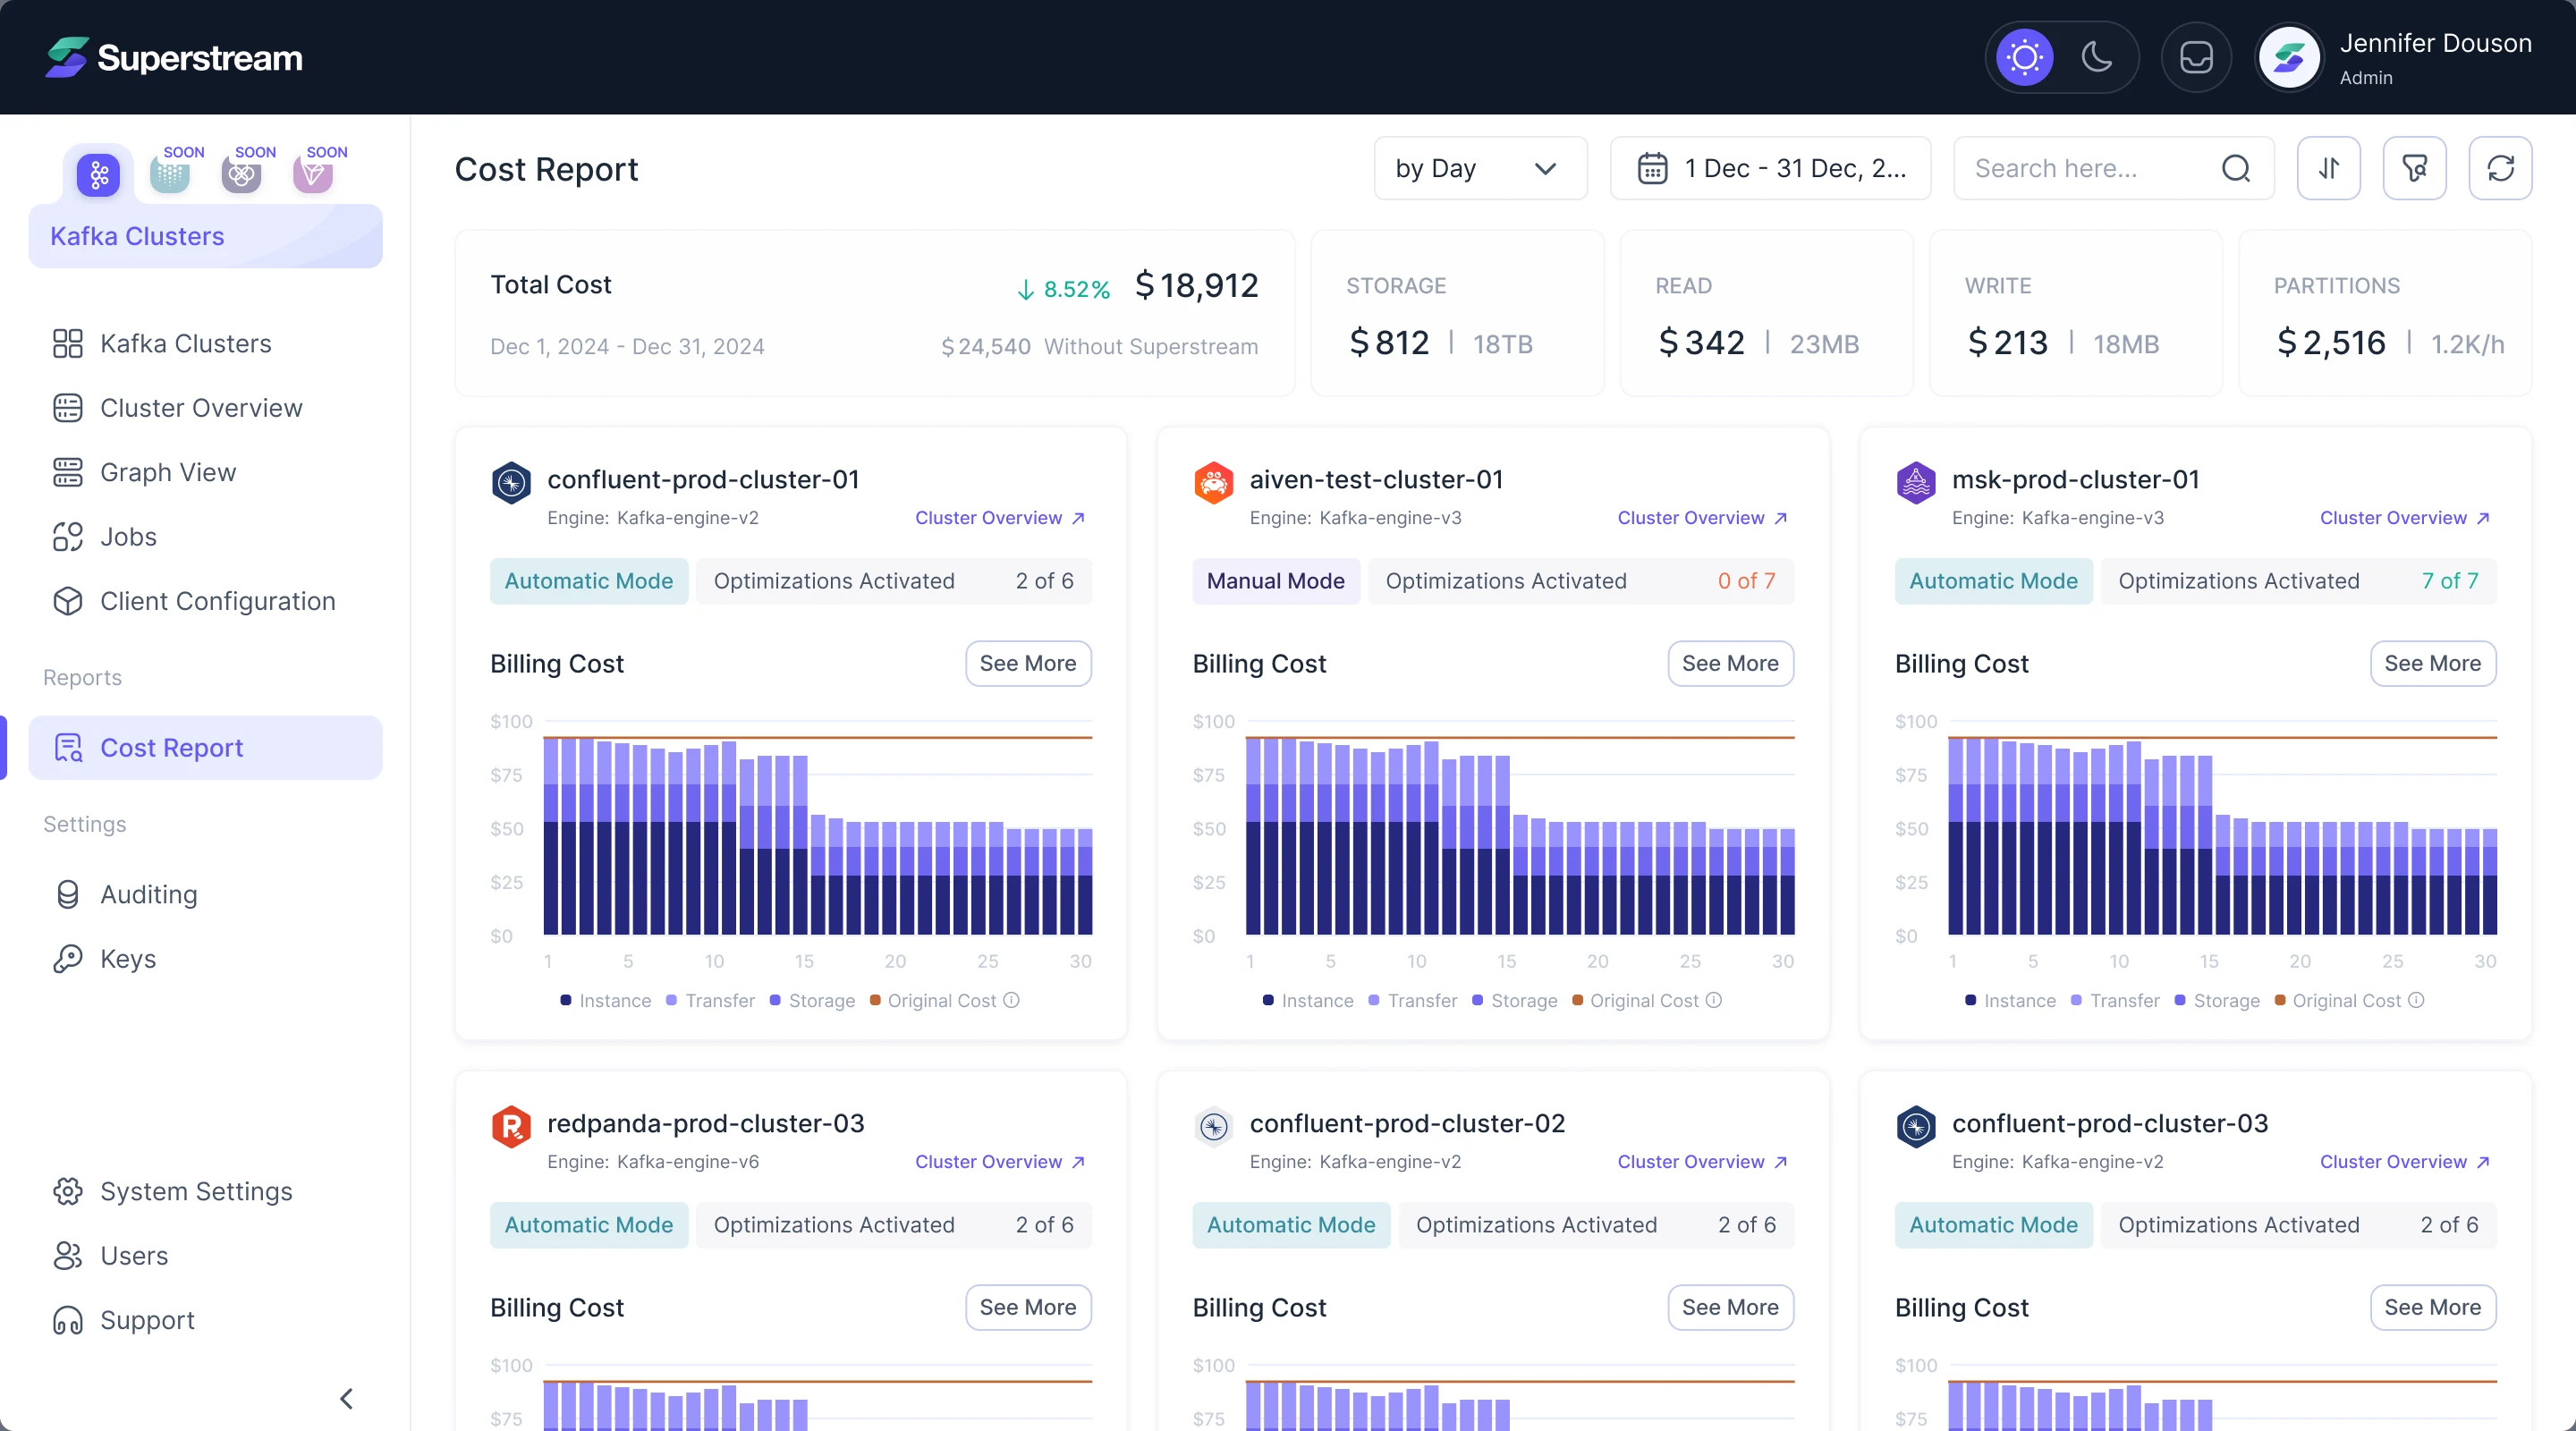Click Original Cost info icon in aiven-test-cluster-01 legend
This screenshot has height=1431, width=2576.
pyautogui.click(x=1714, y=1000)
